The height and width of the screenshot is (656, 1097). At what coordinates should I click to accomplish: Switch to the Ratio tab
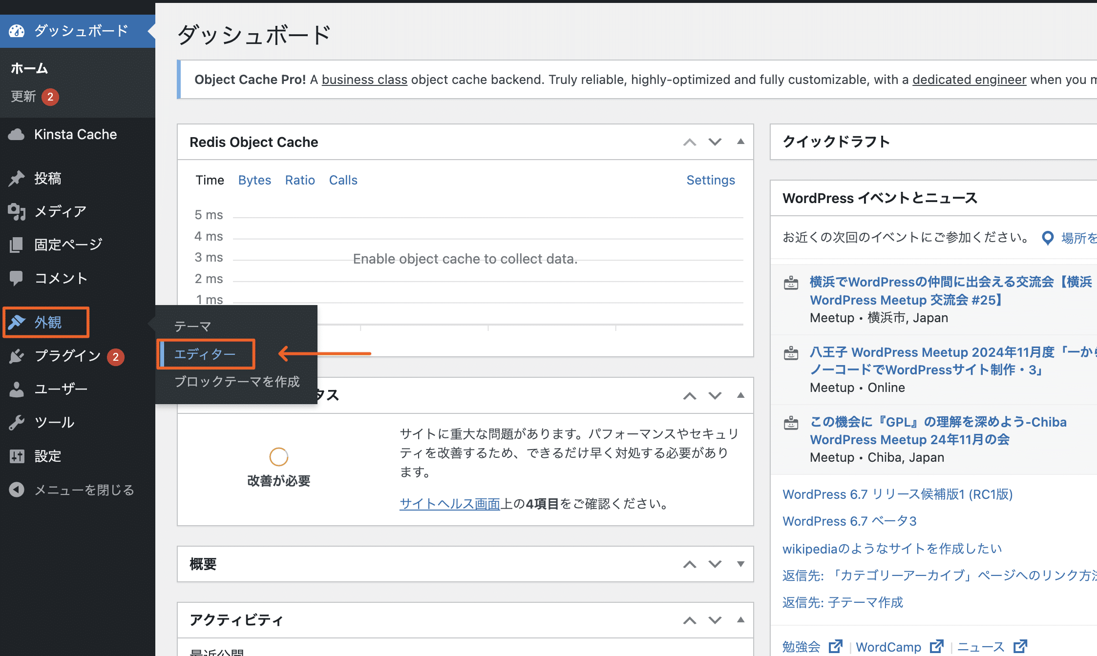pyautogui.click(x=299, y=180)
